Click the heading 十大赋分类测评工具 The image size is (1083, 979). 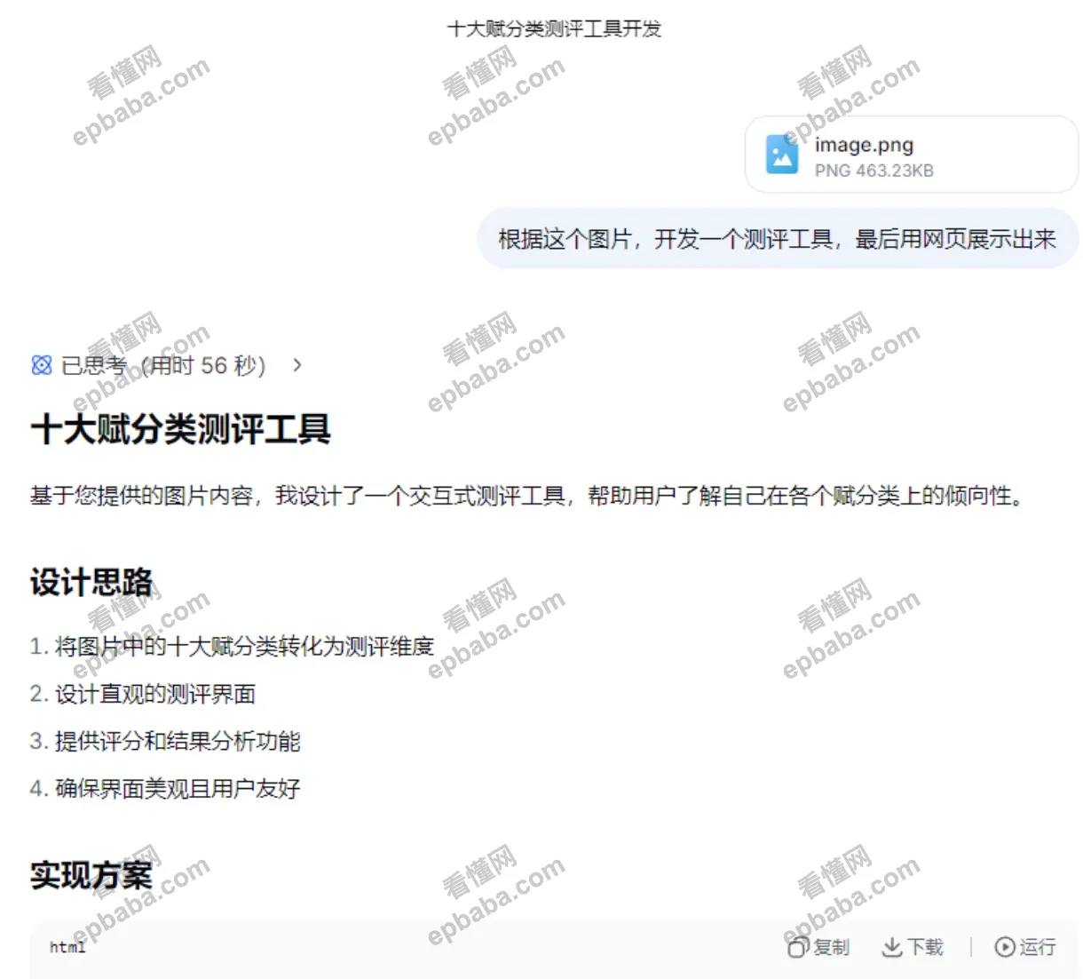181,429
